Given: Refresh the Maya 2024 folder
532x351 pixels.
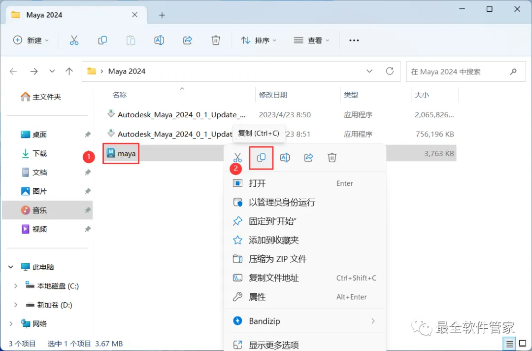Looking at the screenshot, I should 390,71.
